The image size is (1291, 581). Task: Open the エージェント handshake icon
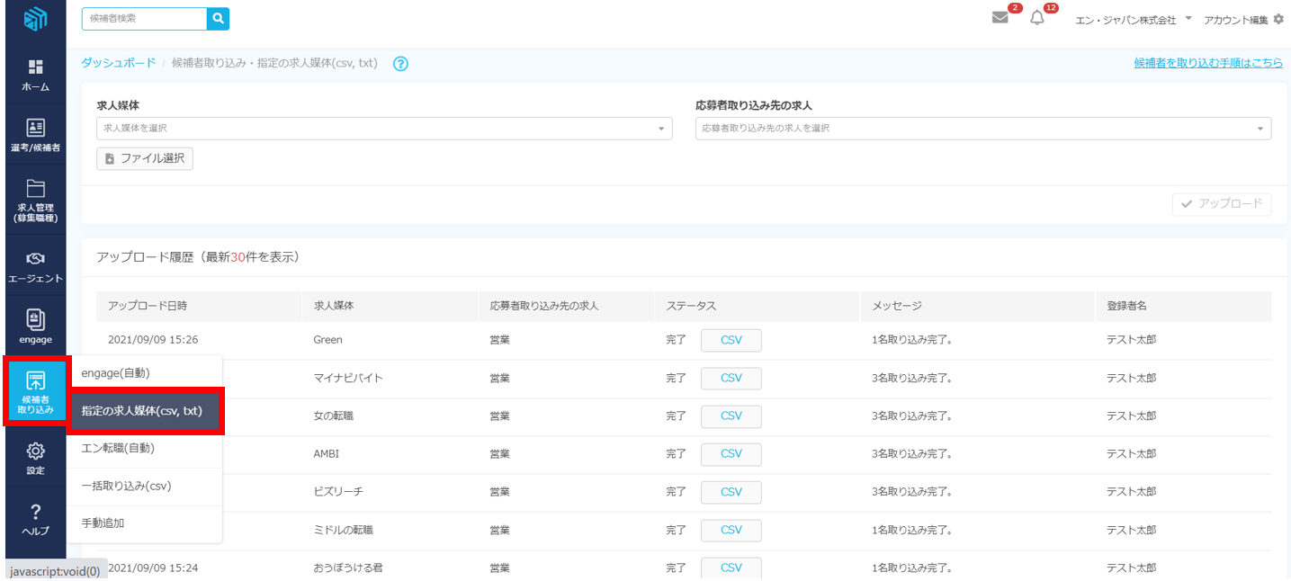point(35,259)
